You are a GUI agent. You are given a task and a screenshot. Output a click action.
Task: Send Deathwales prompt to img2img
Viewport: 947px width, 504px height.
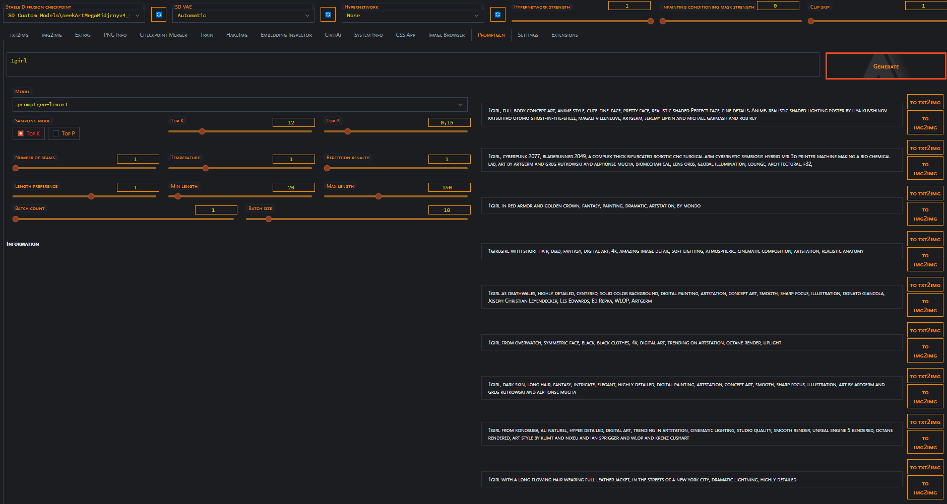(925, 306)
